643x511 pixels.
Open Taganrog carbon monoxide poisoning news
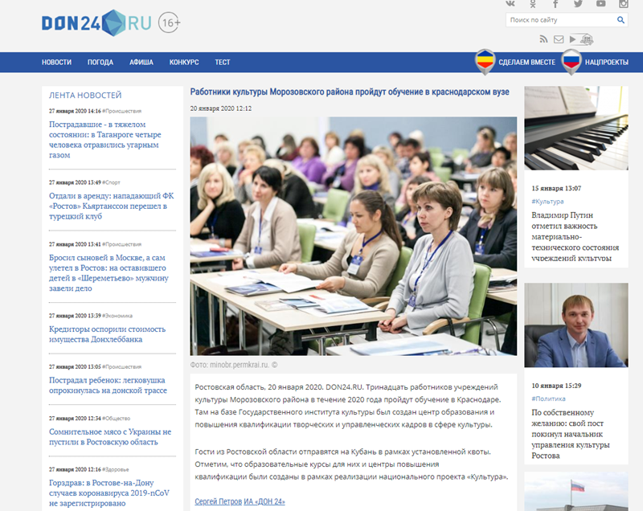click(105, 140)
